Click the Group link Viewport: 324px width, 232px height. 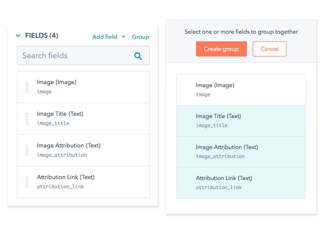[x=140, y=37]
